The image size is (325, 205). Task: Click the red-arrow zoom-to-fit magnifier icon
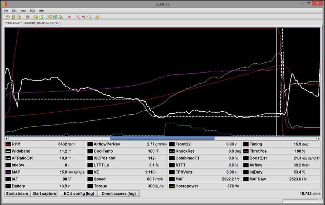point(83,17)
